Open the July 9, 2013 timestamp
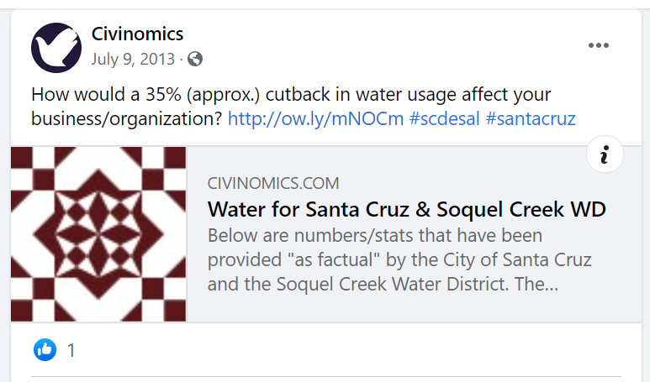Screen dimensions: 650x382 [x=133, y=60]
